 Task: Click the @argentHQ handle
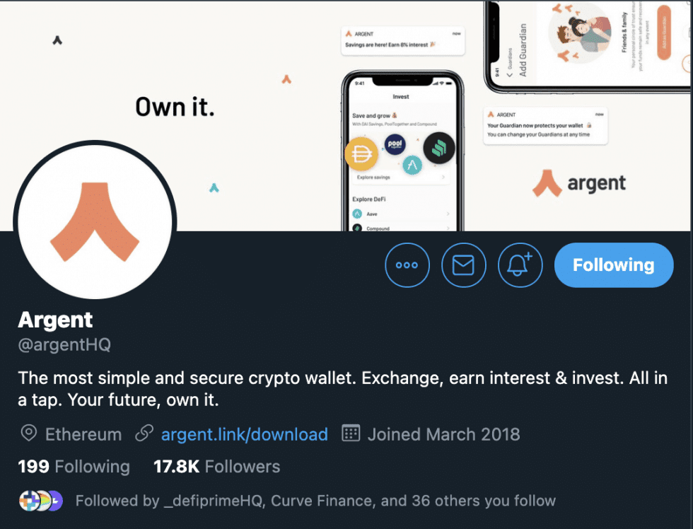pos(64,345)
